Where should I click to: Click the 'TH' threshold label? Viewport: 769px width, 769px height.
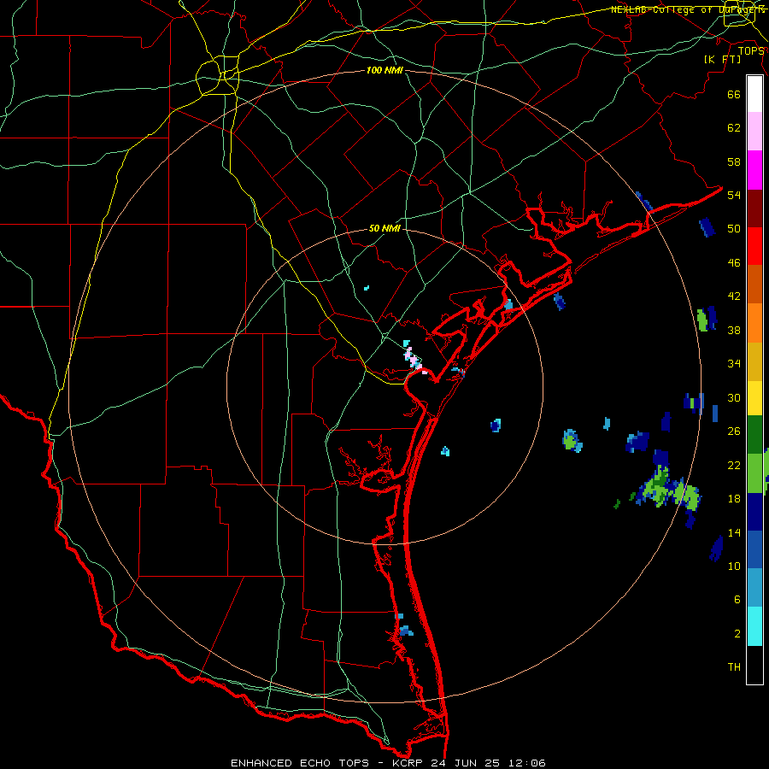click(734, 667)
